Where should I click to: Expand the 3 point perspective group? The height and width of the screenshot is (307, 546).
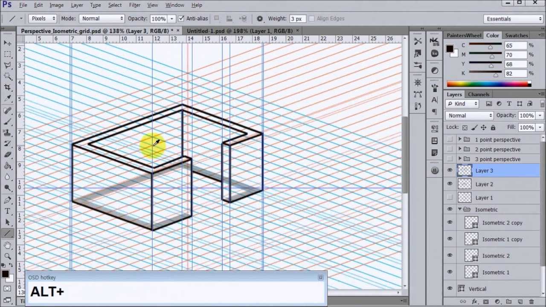pyautogui.click(x=460, y=159)
